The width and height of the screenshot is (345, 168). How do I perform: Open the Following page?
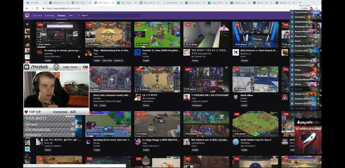coord(50,16)
